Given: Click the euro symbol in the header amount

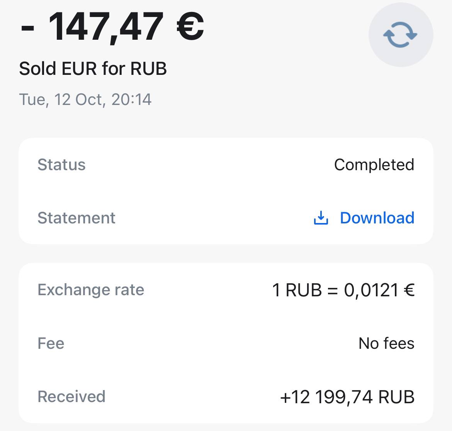Looking at the screenshot, I should (x=190, y=26).
